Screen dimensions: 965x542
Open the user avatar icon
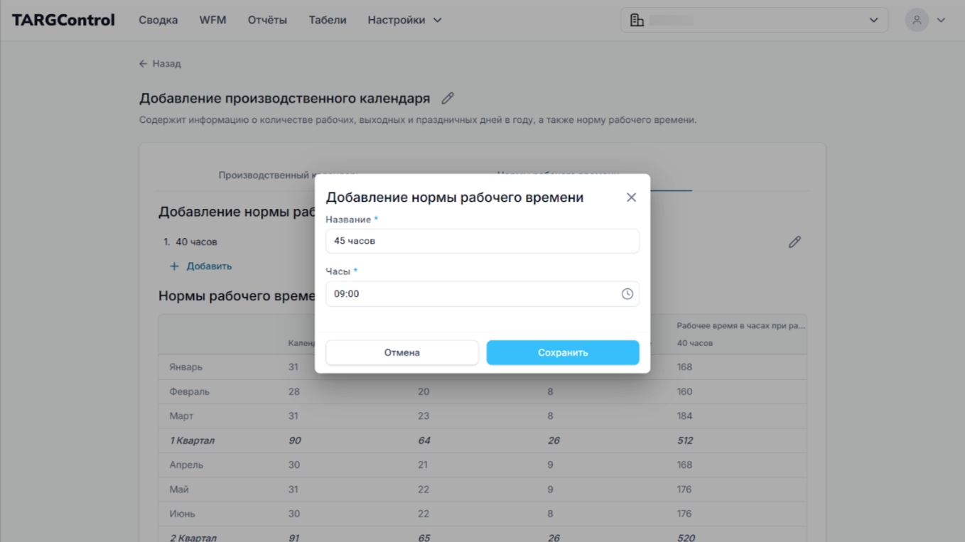917,20
